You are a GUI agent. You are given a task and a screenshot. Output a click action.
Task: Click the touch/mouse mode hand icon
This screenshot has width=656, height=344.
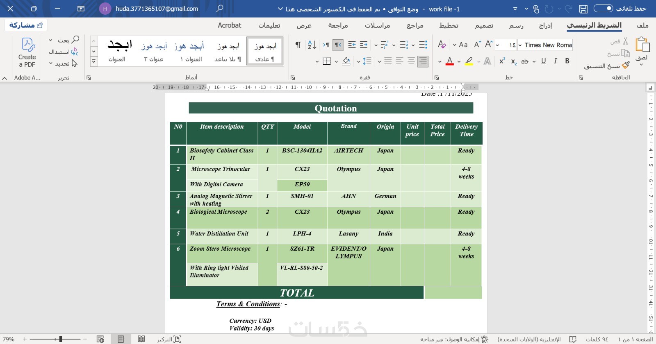536,9
